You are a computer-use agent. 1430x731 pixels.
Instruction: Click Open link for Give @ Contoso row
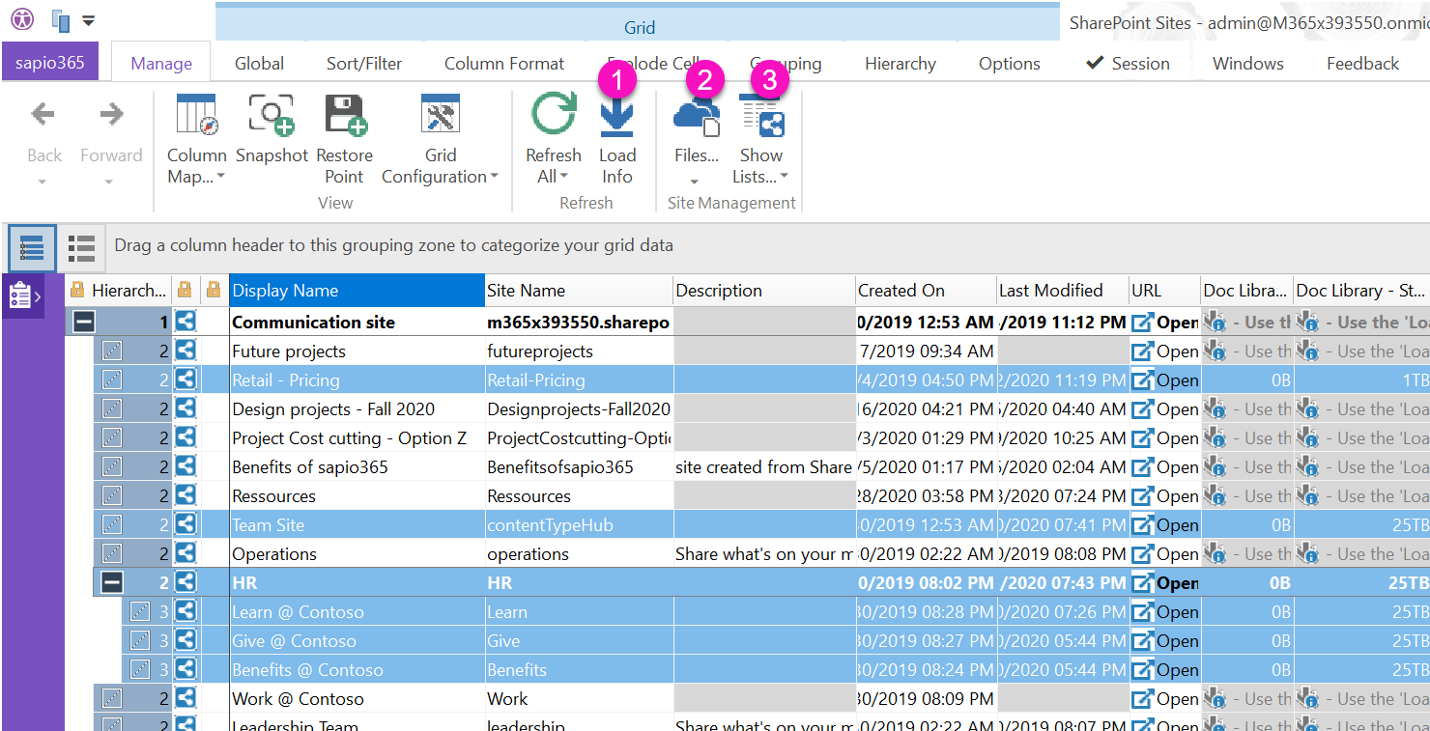1178,640
